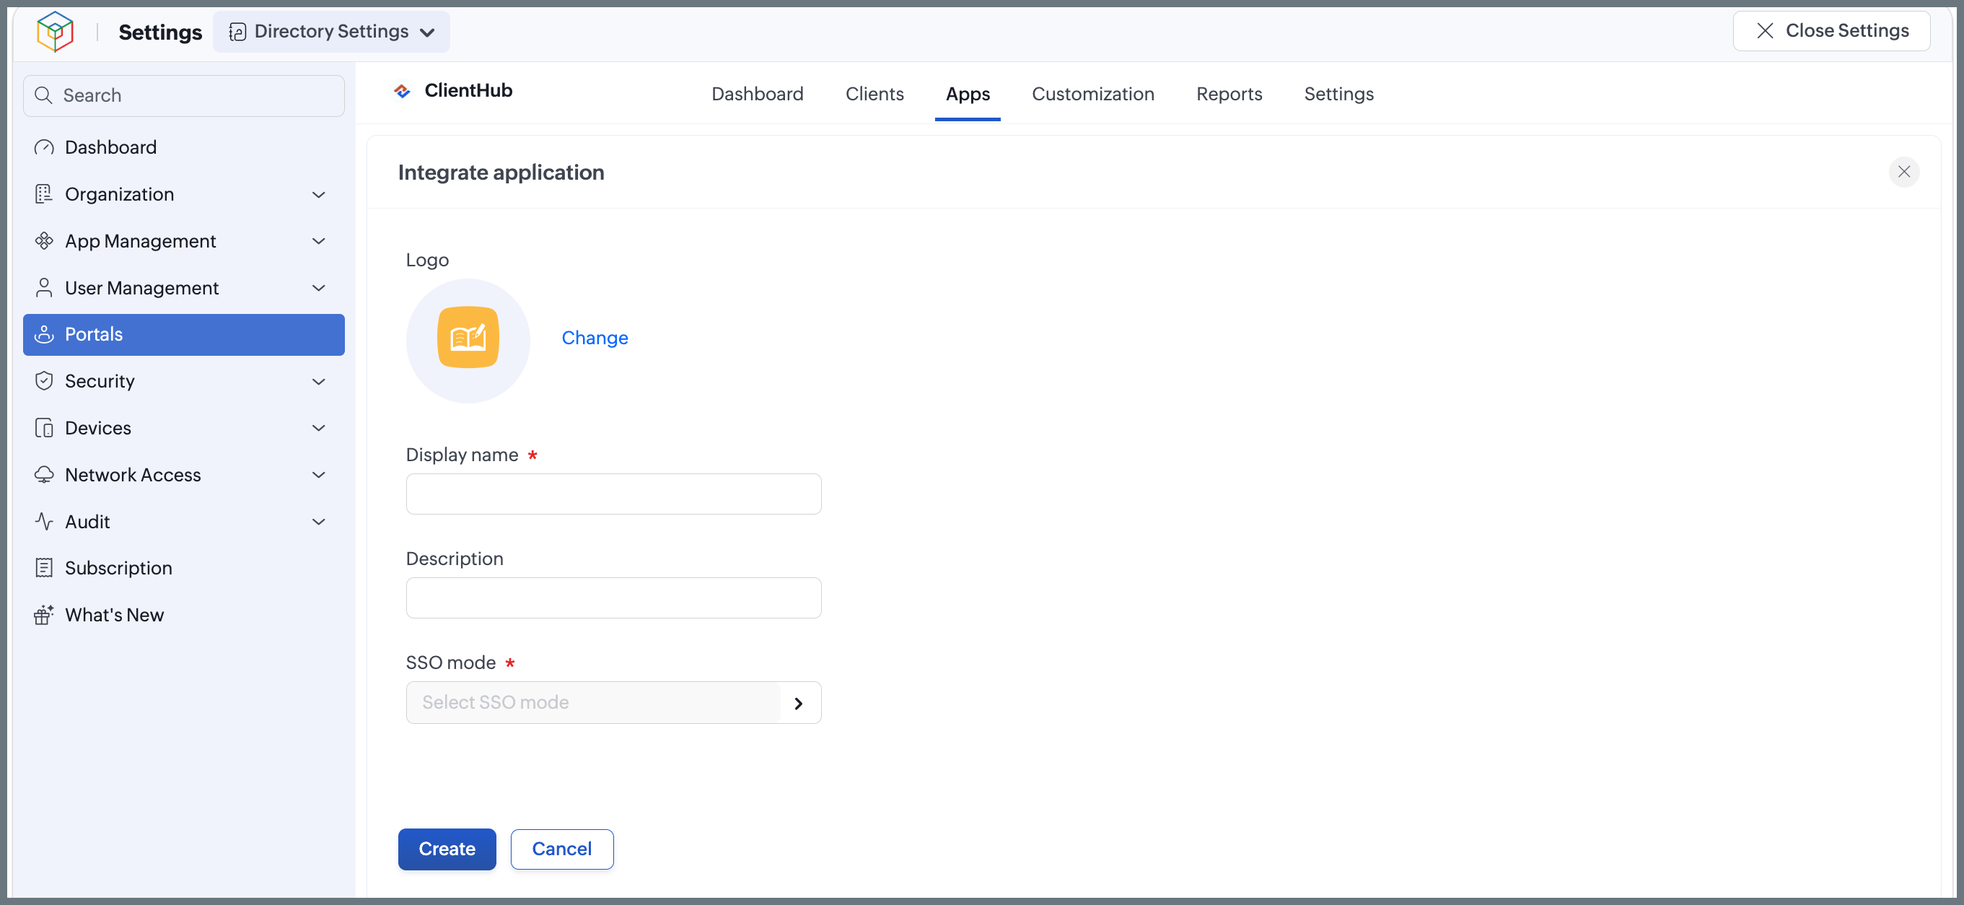Click the Devices icon in sidebar
This screenshot has width=1964, height=905.
44,429
